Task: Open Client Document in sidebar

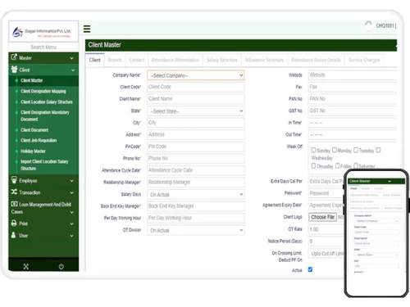Action: pos(34,130)
